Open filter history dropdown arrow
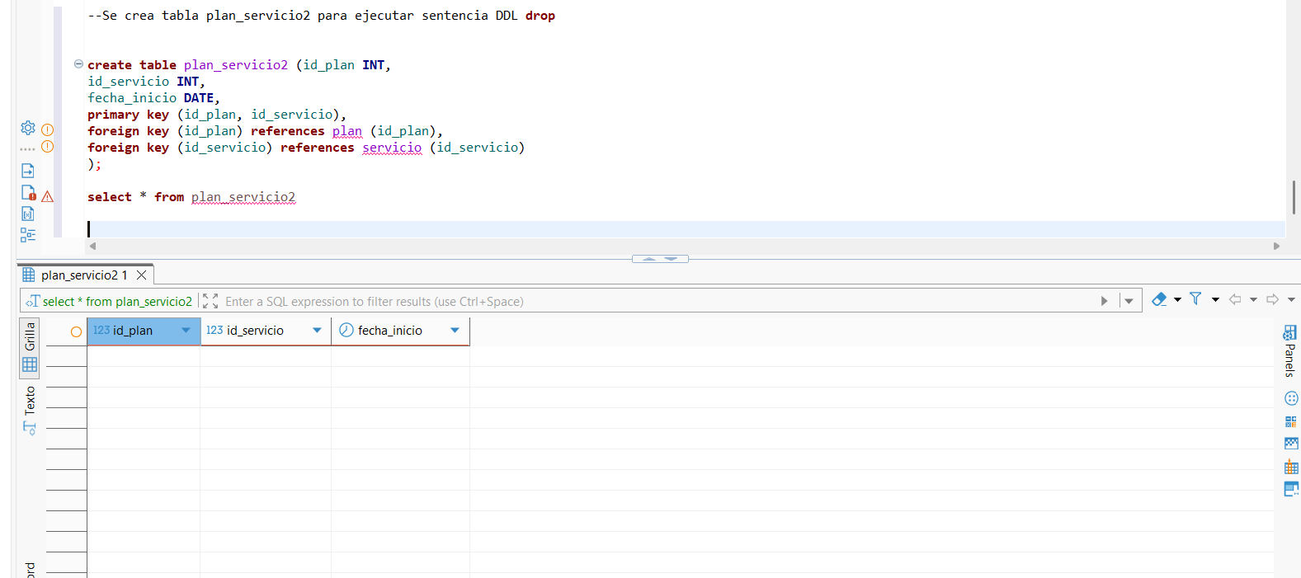The image size is (1301, 578). click(1129, 301)
